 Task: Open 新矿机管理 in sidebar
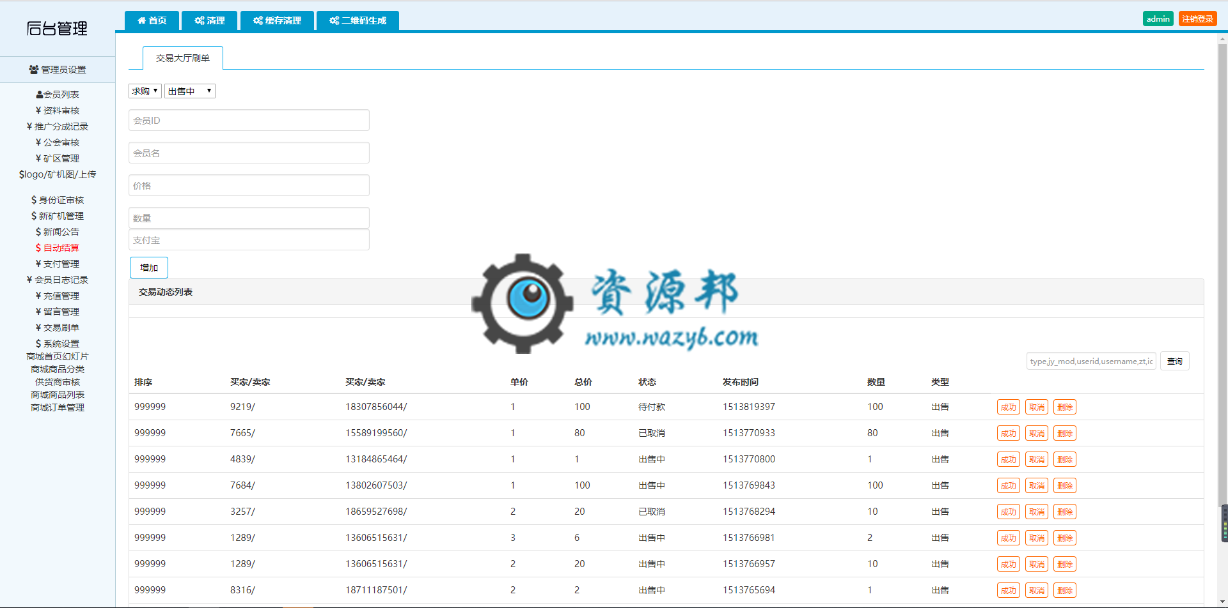(x=58, y=215)
